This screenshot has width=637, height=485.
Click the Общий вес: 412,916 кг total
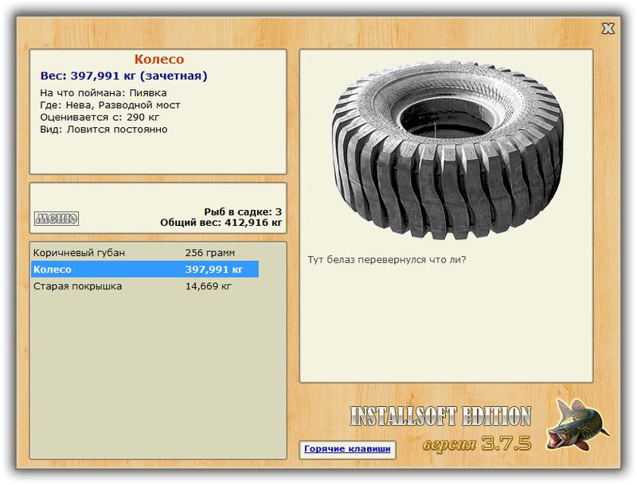[221, 223]
